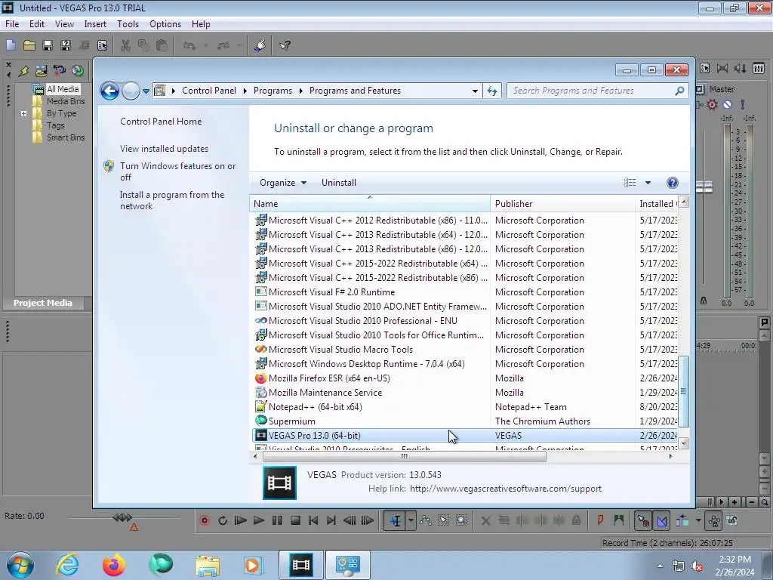Select All Media in Project Media tree

point(63,89)
